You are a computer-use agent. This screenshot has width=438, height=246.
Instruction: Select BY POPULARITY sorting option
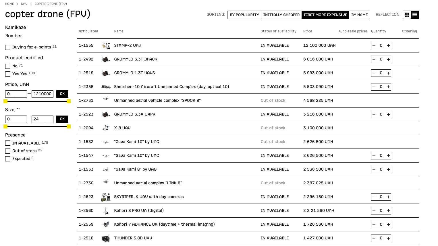coord(244,15)
